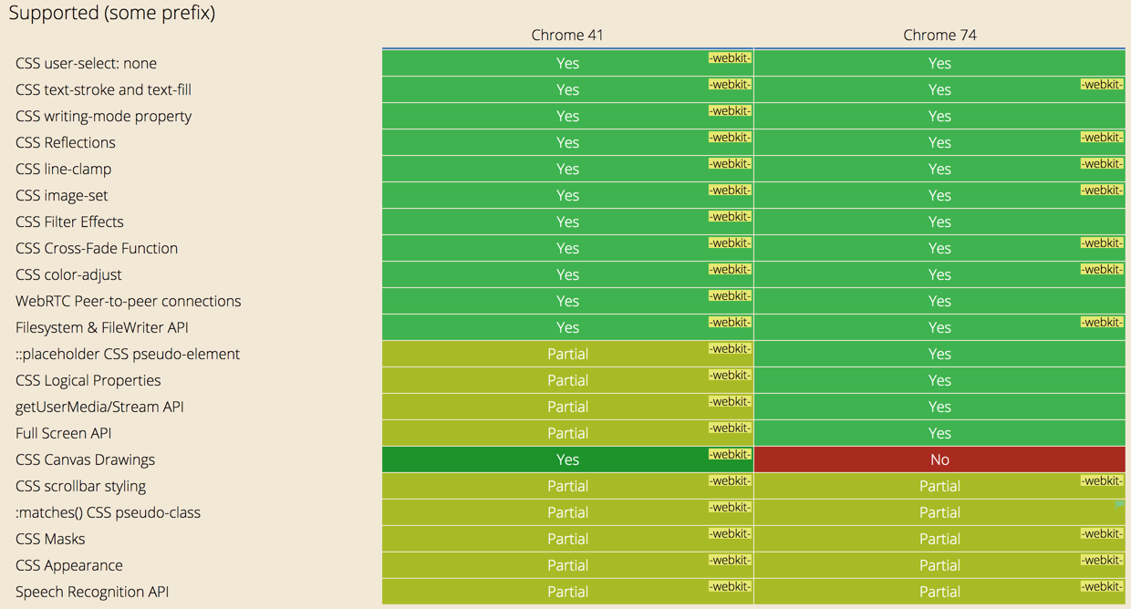
Task: Select the Chrome 74 column header
Action: [x=939, y=36]
